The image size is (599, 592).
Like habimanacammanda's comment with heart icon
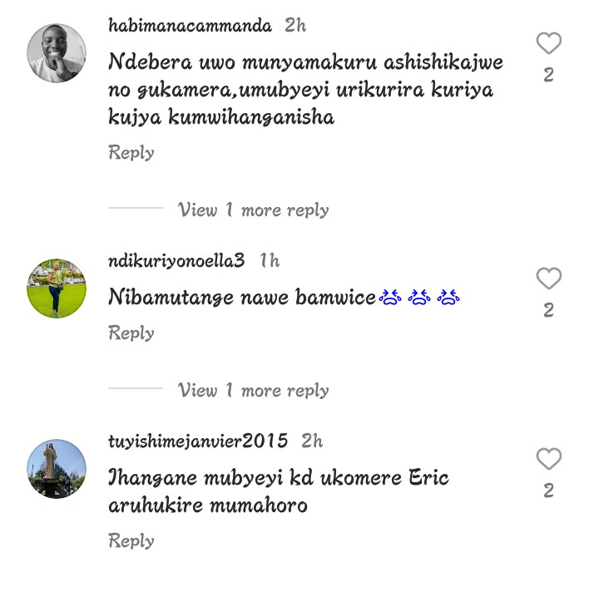(x=548, y=43)
